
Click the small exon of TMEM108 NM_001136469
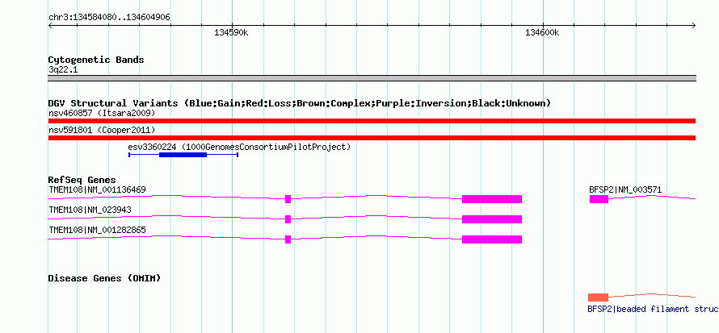click(288, 199)
